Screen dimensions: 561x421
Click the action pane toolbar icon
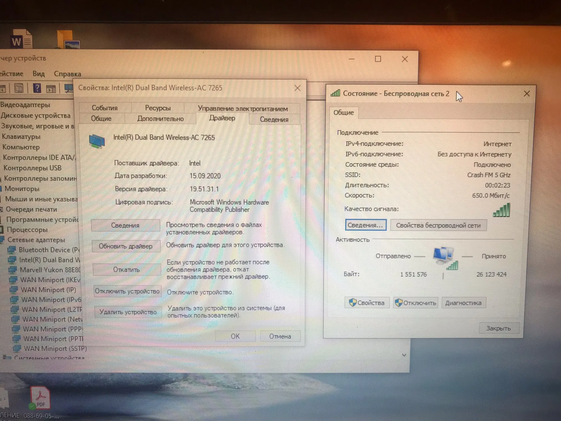51,89
